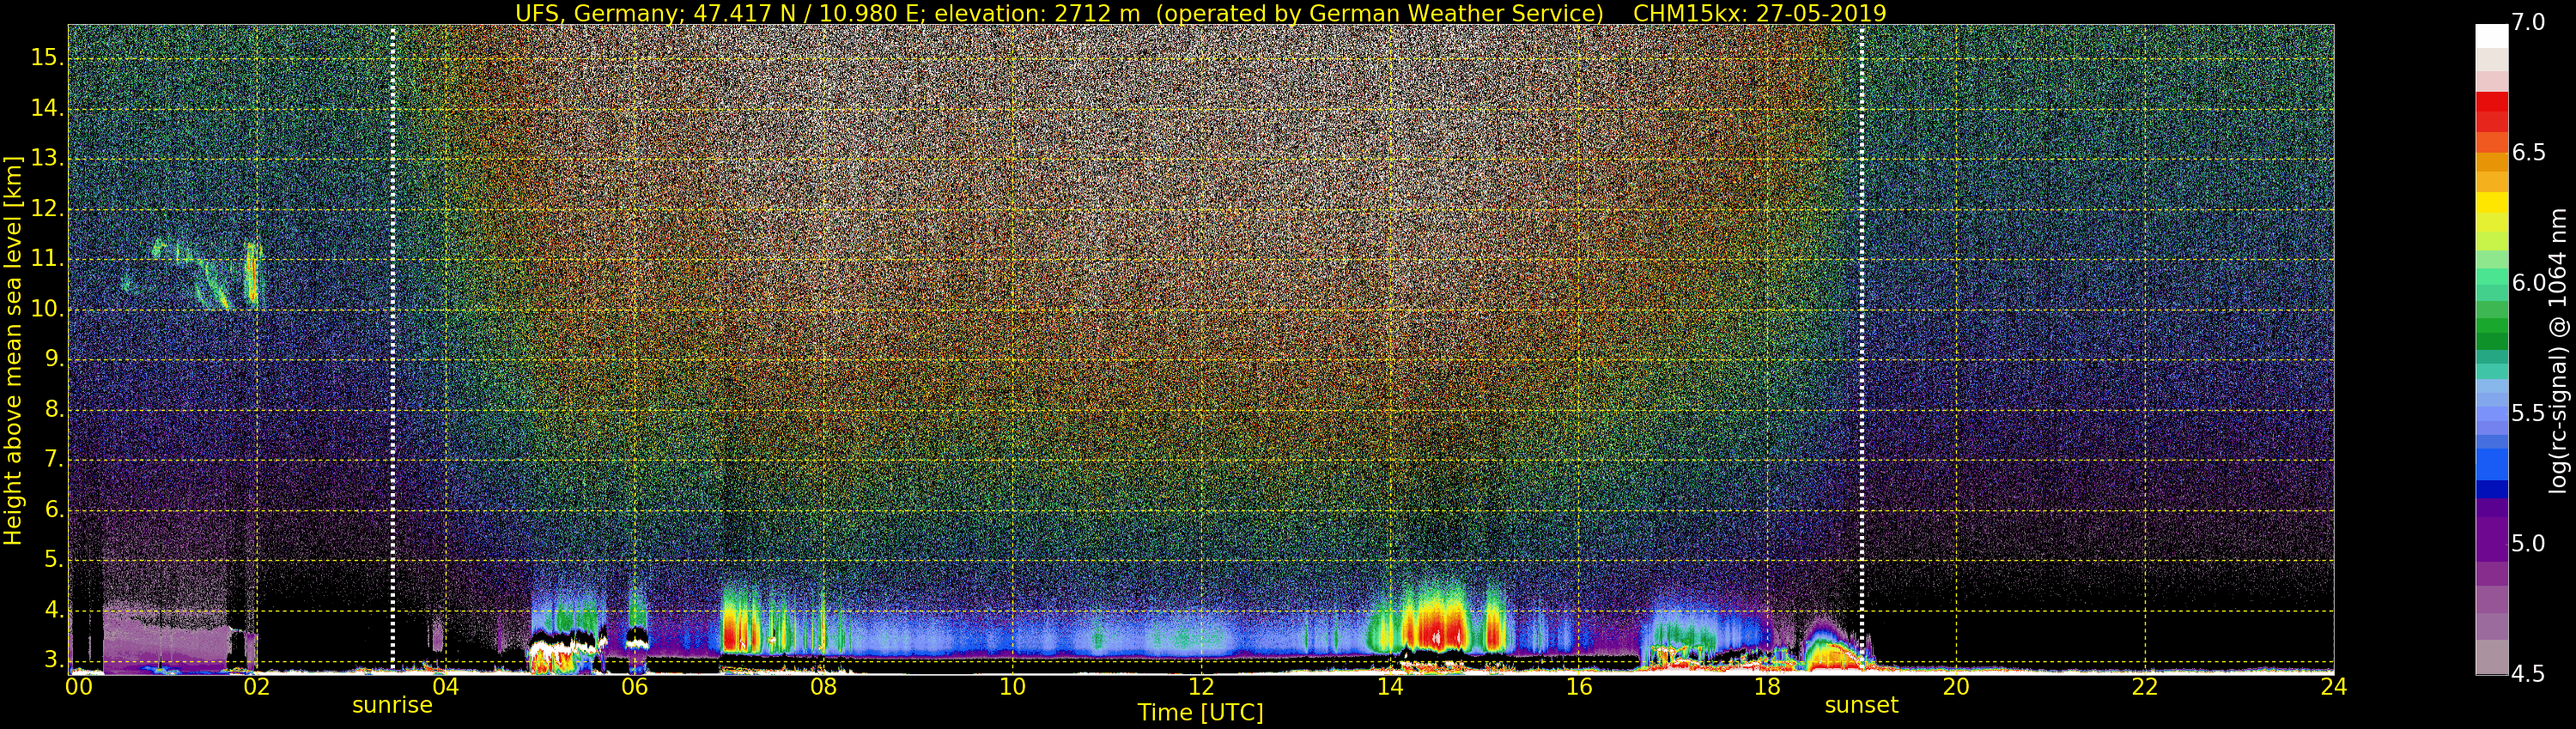Click the '4.' height axis tick label

click(x=53, y=610)
